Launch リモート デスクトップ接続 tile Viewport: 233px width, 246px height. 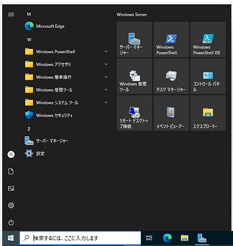click(134, 113)
